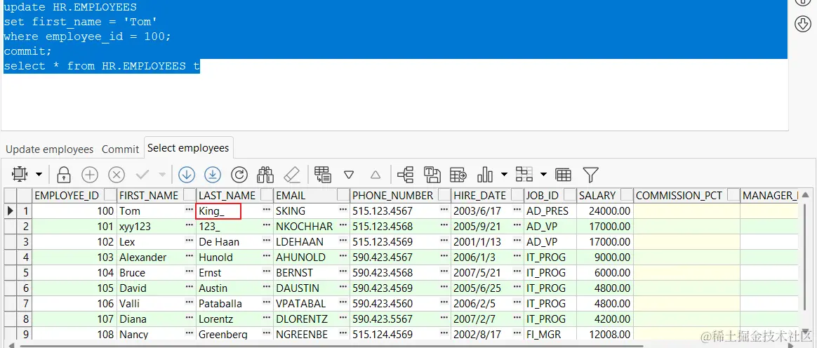The height and width of the screenshot is (348, 817).
Task: Switch to the Update employees tab
Action: click(50, 149)
